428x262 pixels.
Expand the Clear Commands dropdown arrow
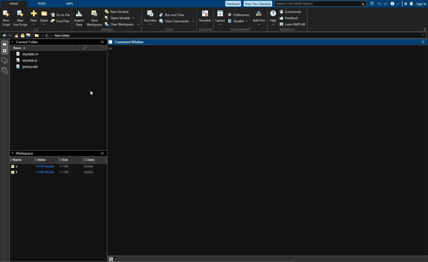[194, 21]
